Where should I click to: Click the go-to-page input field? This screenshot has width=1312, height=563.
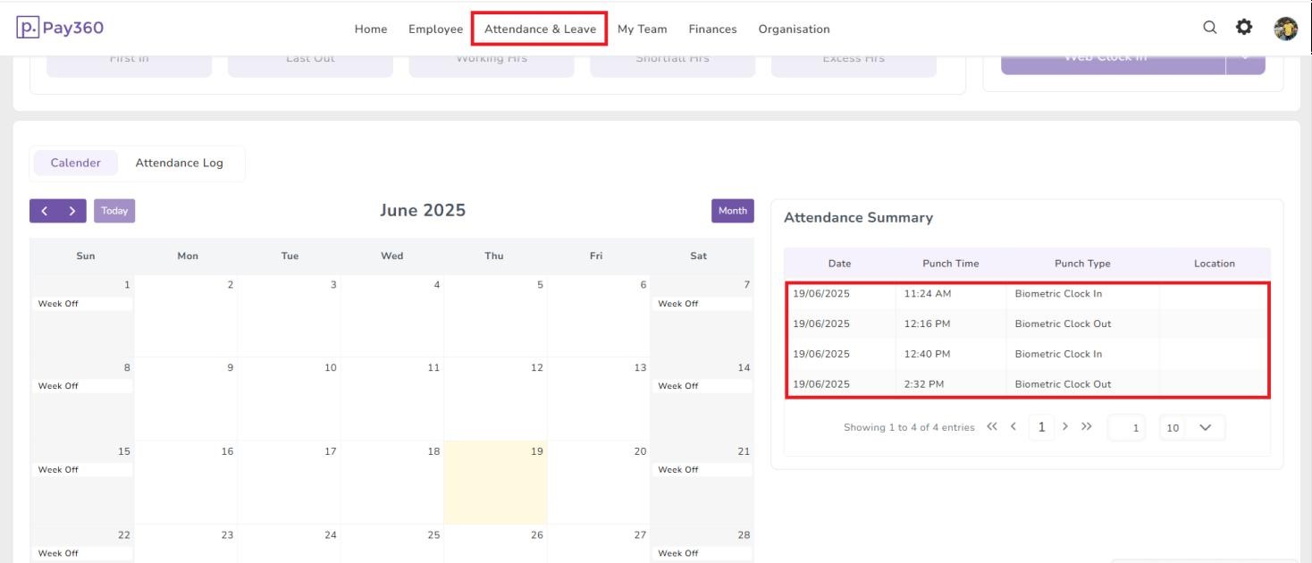click(1126, 427)
